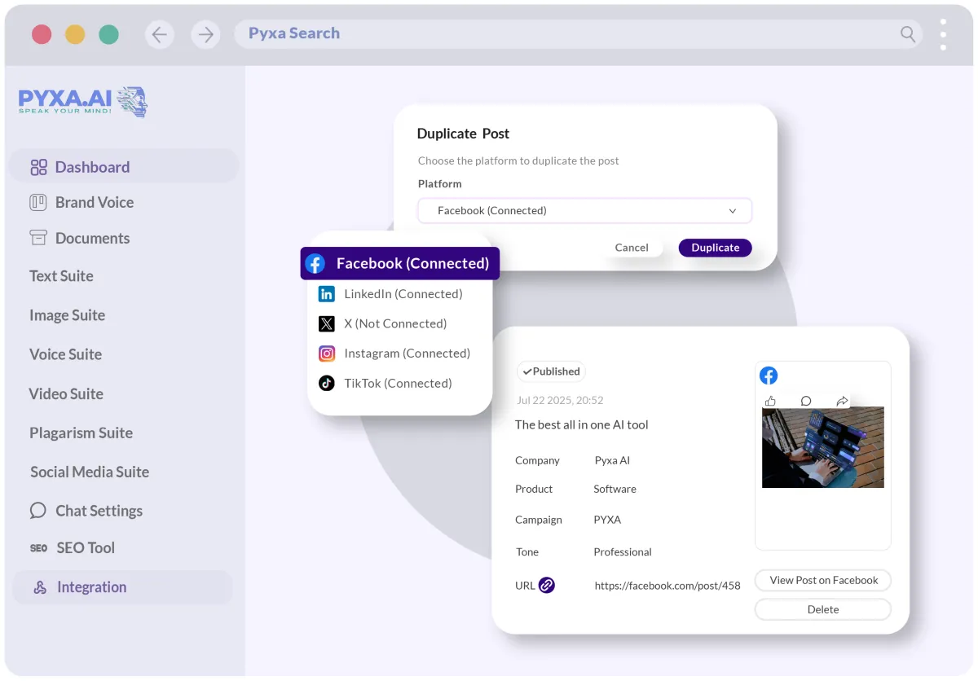978x681 pixels.
Task: Click the Brand Voice icon
Action: tap(38, 202)
